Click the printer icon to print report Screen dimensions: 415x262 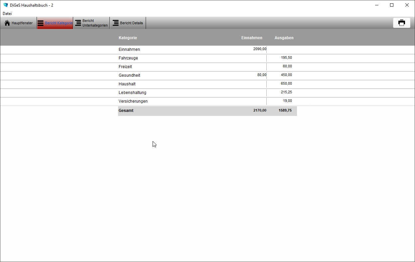click(401, 23)
